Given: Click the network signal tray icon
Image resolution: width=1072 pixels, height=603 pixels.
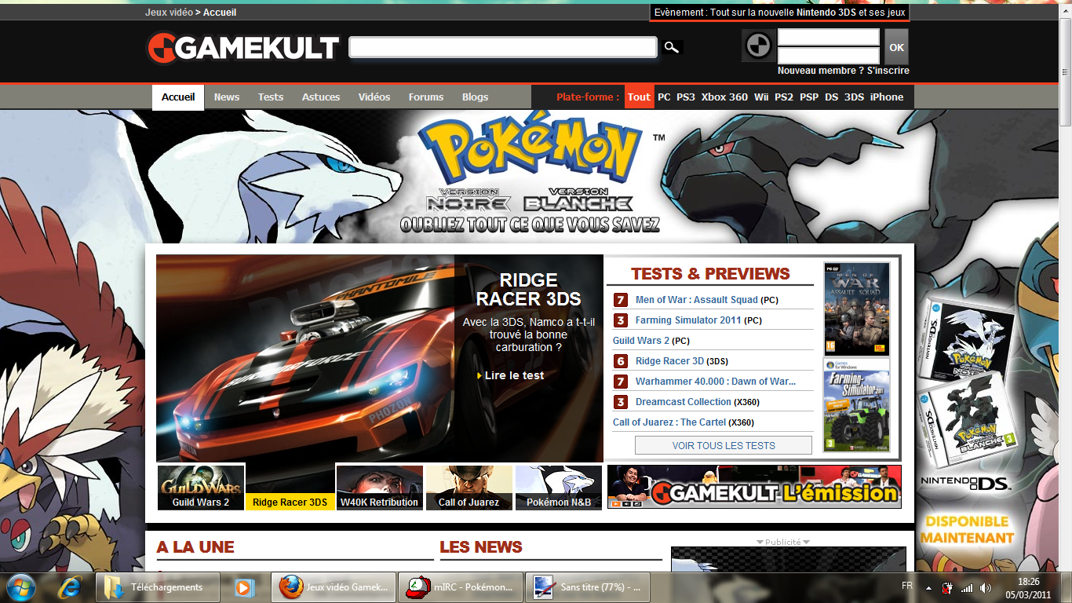Looking at the screenshot, I should [967, 587].
